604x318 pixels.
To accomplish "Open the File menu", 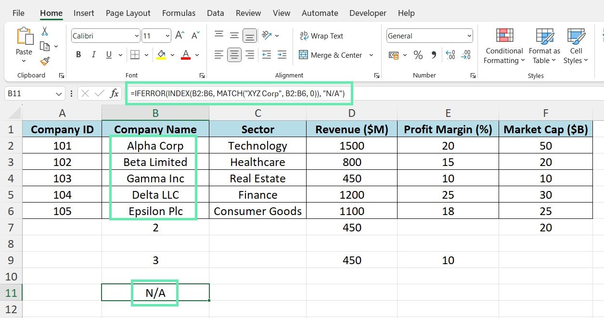I will (x=18, y=13).
